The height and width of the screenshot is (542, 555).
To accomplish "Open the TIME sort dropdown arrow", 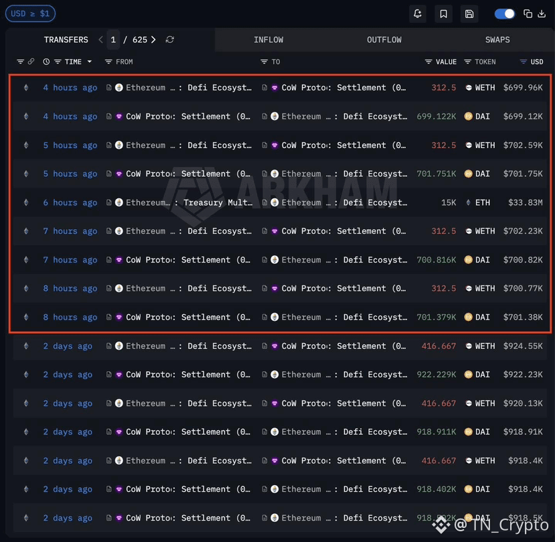I will [90, 62].
